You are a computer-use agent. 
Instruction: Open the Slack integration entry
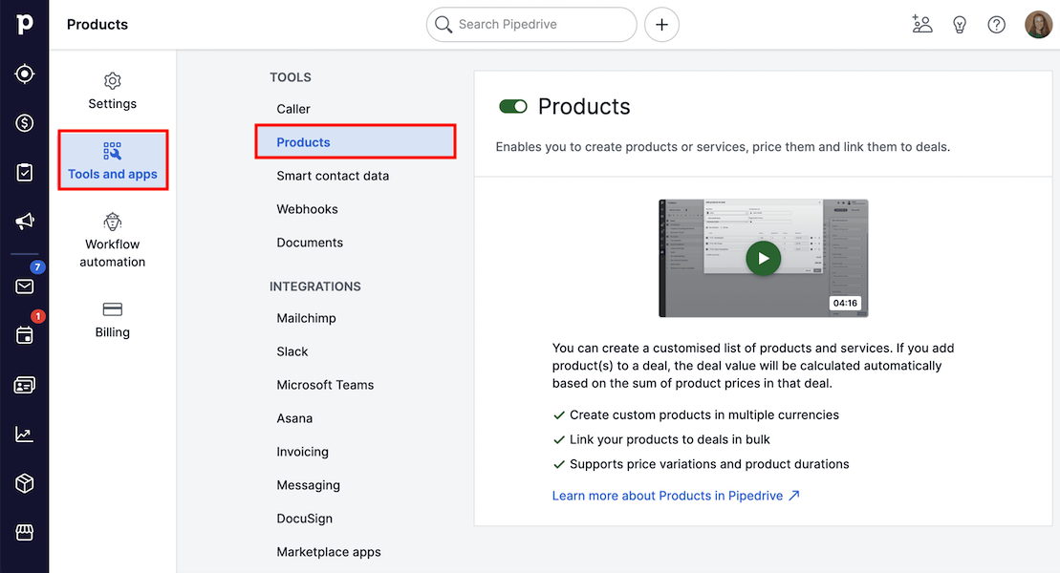[292, 351]
